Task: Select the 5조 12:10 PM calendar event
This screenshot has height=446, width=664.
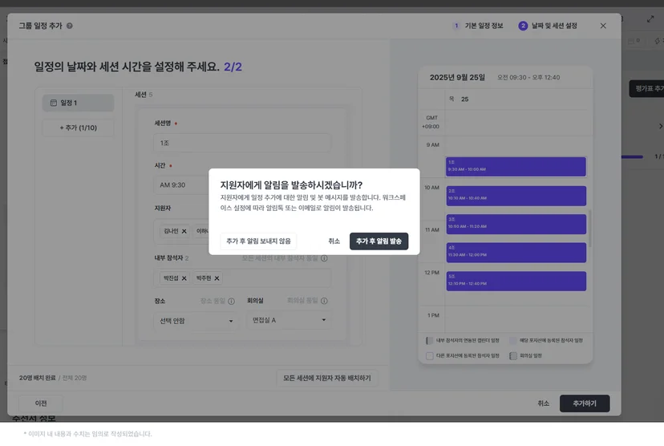Action: coord(516,281)
